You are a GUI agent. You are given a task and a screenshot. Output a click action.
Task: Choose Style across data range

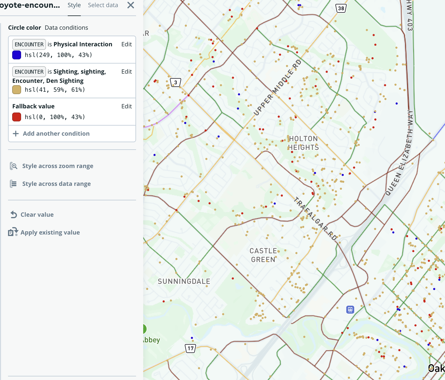[56, 184]
